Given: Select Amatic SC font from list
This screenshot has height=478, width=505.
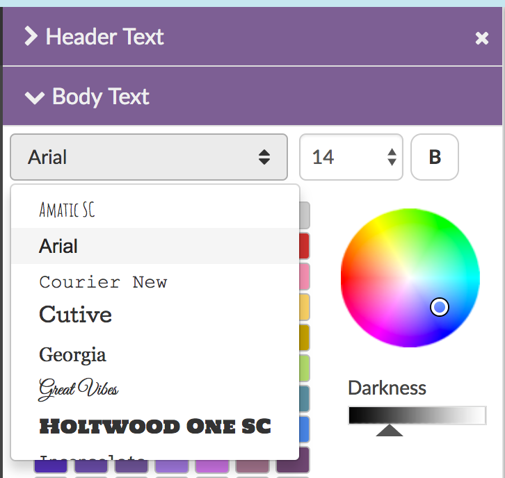Looking at the screenshot, I should (x=155, y=210).
